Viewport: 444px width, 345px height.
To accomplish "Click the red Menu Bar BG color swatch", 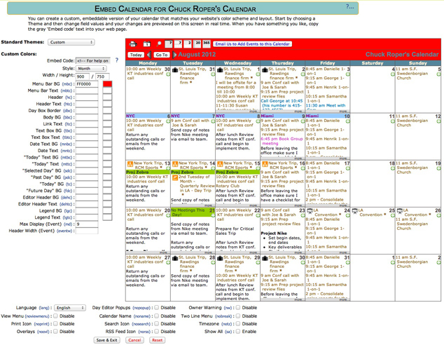I will point(107,84).
